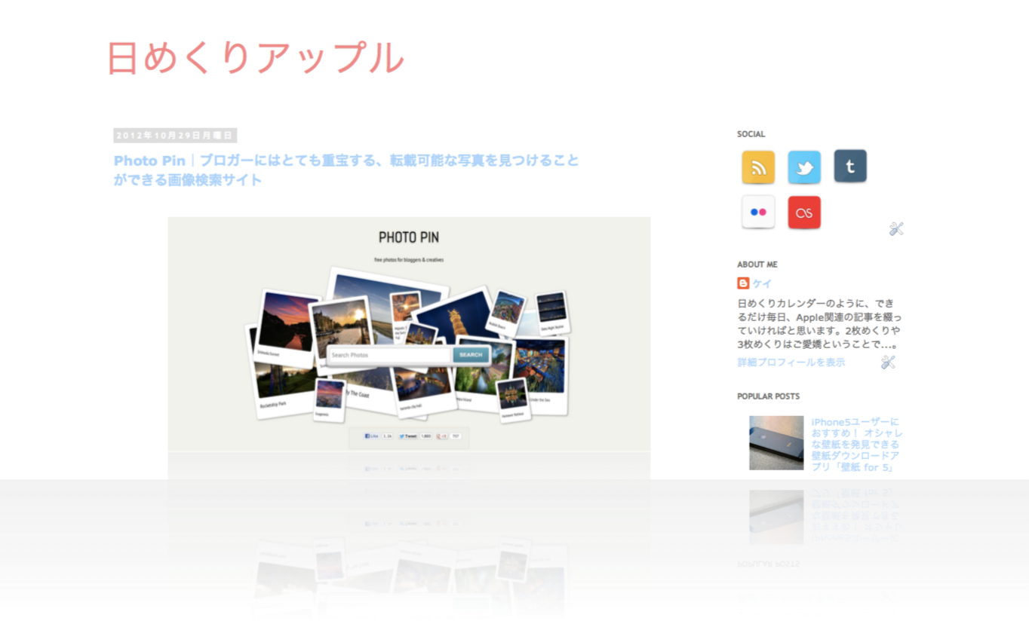Click the date header 2012年10月29日月曜日
The width and height of the screenshot is (1029, 624).
[x=175, y=136]
